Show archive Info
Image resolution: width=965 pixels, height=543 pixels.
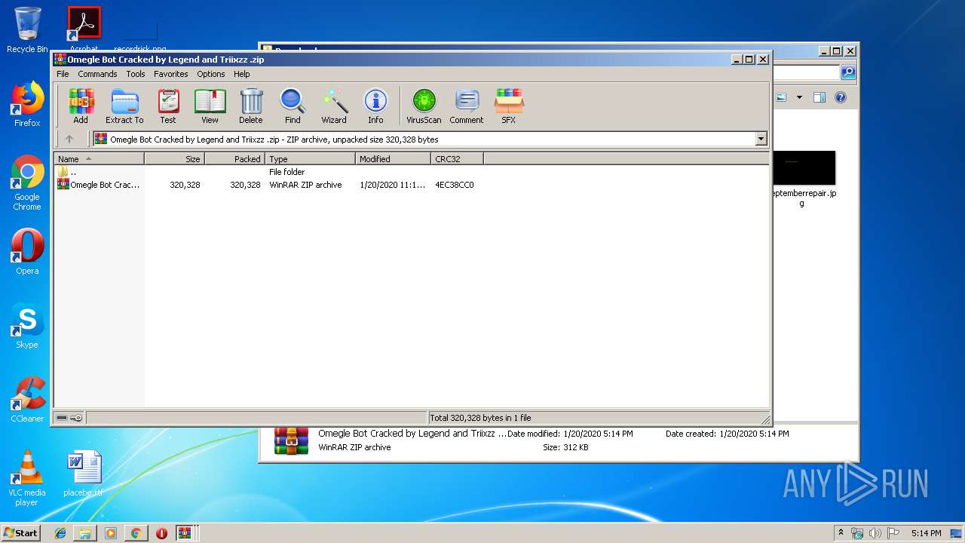pos(375,106)
